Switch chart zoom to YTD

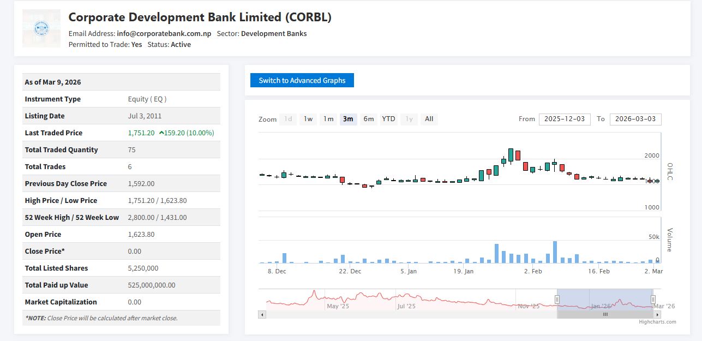click(388, 119)
